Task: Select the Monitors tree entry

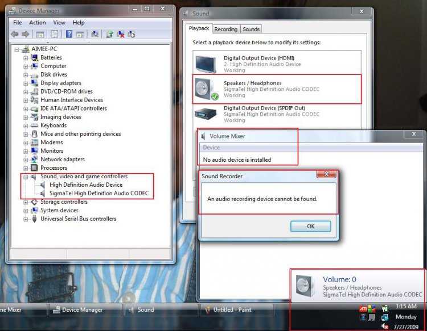Action: (52, 150)
